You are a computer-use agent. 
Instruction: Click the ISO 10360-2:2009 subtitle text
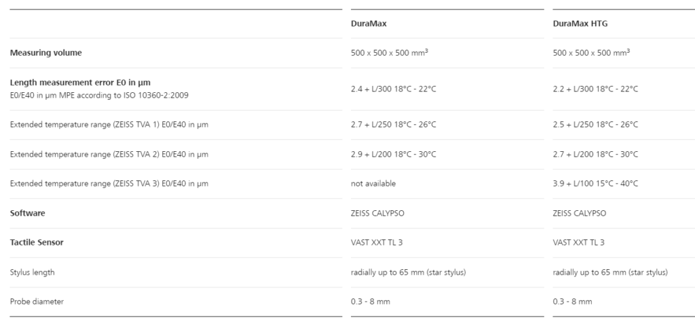click(98, 94)
